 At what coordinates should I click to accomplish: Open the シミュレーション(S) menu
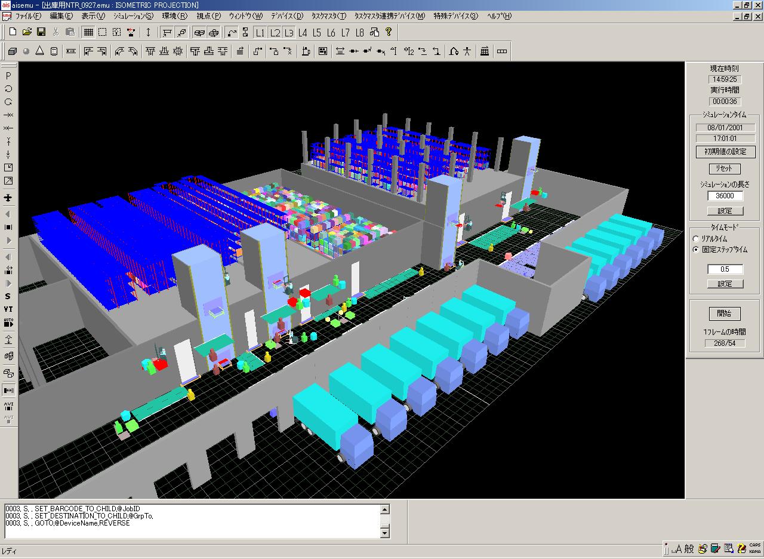[133, 16]
